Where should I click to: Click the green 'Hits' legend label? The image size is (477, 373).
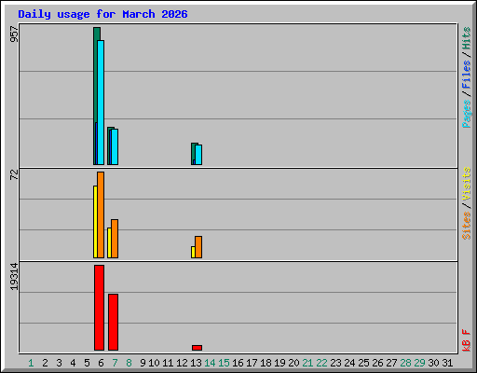click(467, 38)
